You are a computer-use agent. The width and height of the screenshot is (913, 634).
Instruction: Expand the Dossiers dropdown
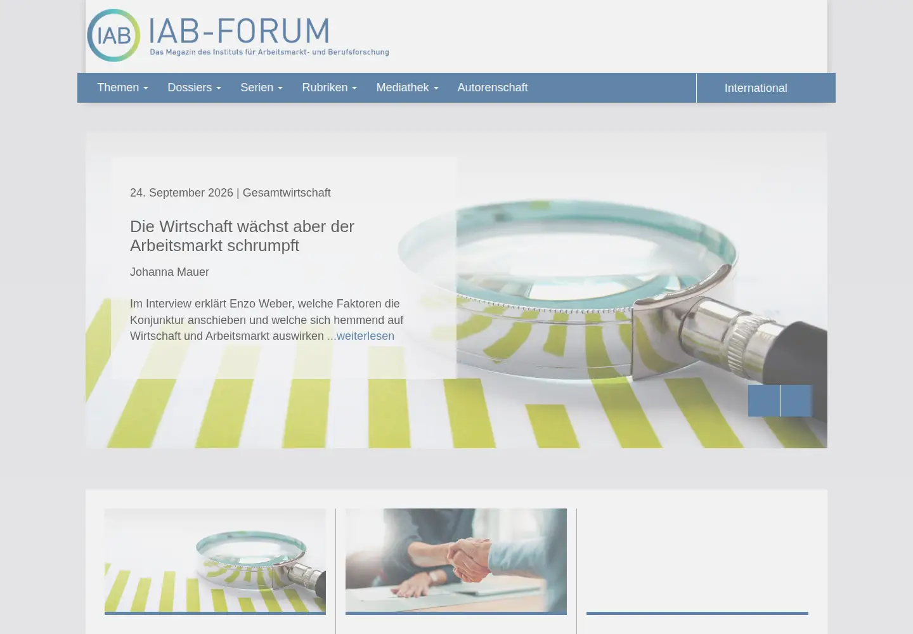tap(194, 87)
